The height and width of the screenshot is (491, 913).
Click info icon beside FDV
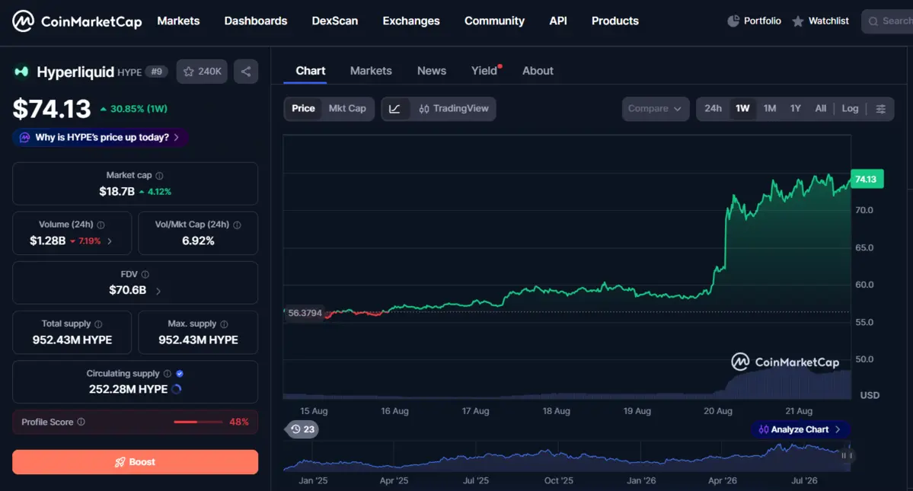point(145,275)
